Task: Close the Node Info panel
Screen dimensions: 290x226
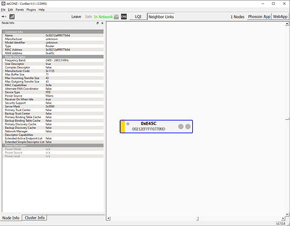Action: (x=102, y=23)
